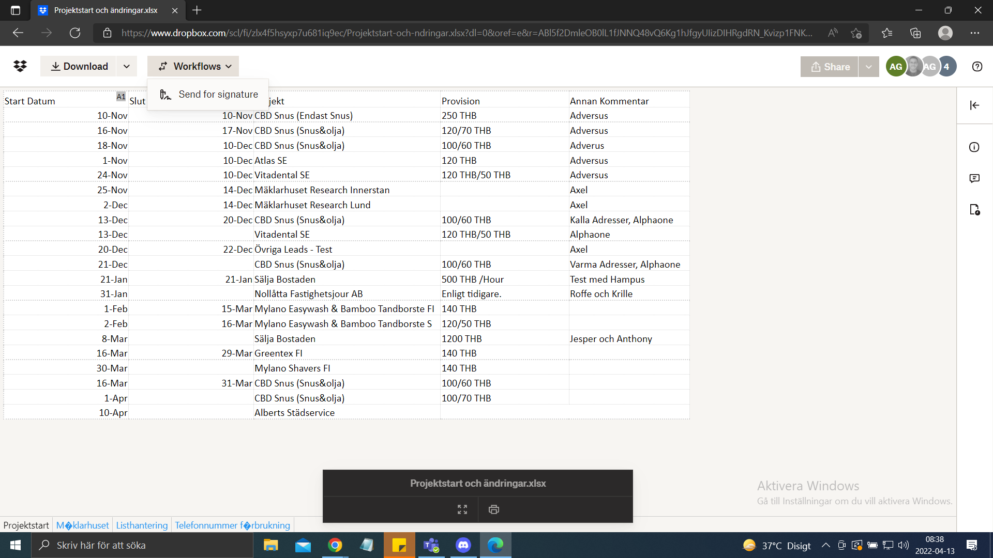Click the page refresh icon
Viewport: 993px width, 558px height.
click(x=75, y=32)
